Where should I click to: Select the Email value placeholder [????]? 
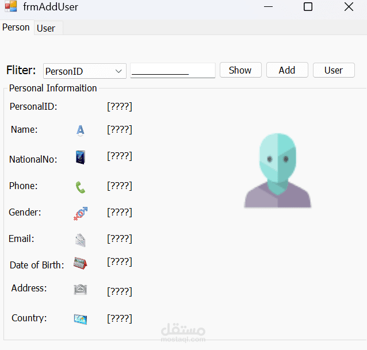(120, 239)
